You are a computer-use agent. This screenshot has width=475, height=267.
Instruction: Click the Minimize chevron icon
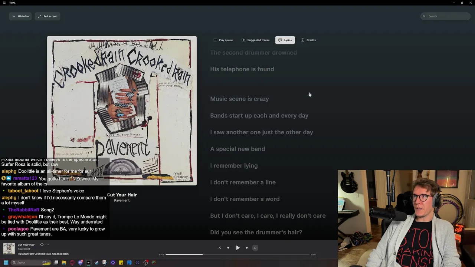tap(14, 16)
